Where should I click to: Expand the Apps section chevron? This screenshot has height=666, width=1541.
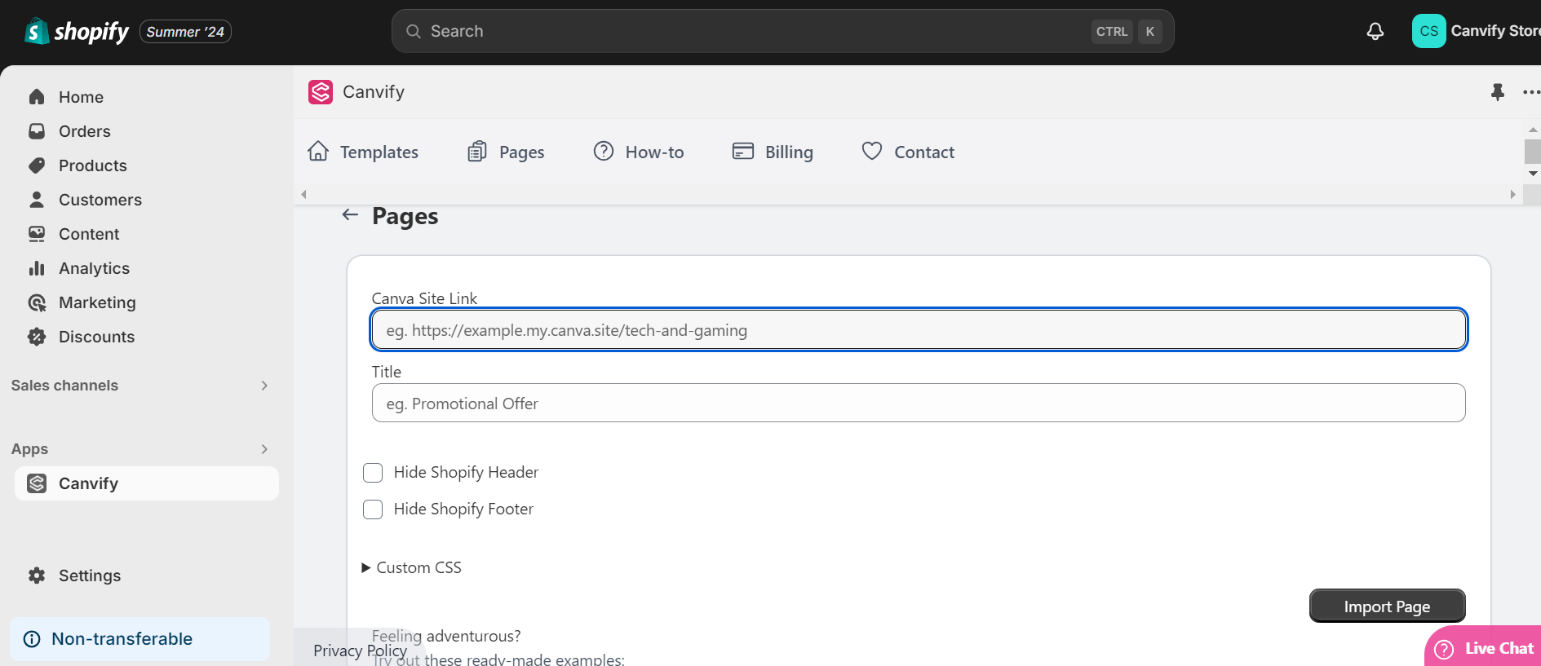[x=264, y=449]
